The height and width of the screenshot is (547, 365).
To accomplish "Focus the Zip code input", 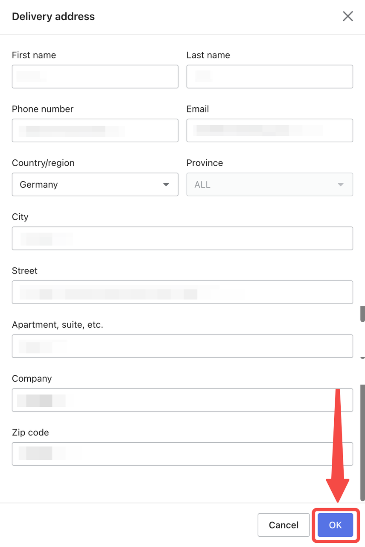I will [182, 454].
